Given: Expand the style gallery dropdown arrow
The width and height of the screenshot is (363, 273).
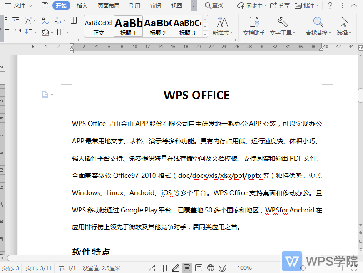Looking at the screenshot, I should 204,34.
